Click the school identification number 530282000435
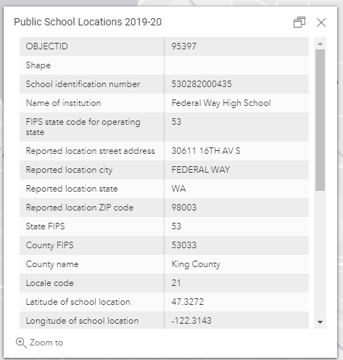343x360 pixels. coord(202,84)
